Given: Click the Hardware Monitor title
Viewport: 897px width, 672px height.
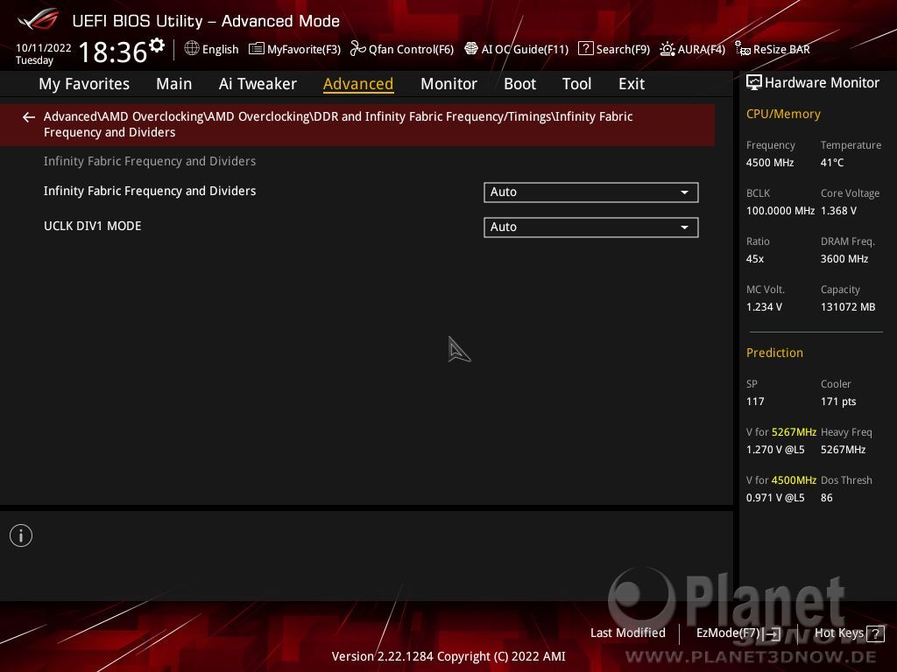Looking at the screenshot, I should click(822, 83).
